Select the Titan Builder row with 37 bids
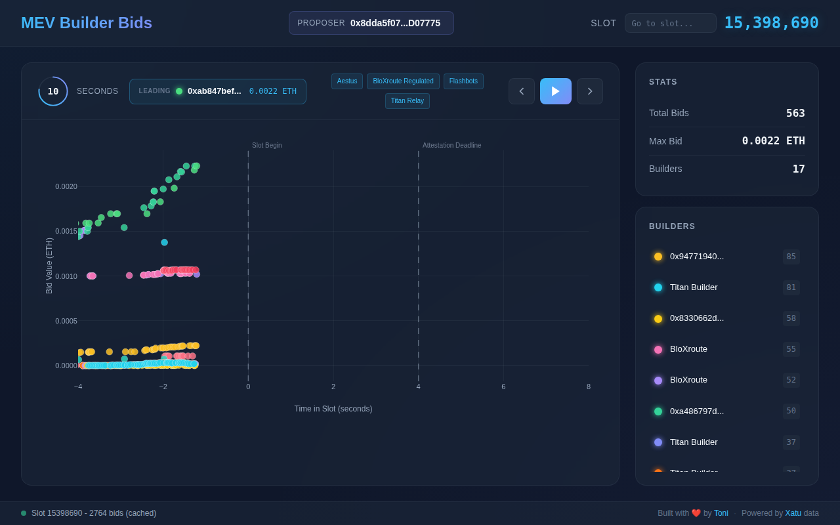The image size is (840, 525). [x=727, y=442]
